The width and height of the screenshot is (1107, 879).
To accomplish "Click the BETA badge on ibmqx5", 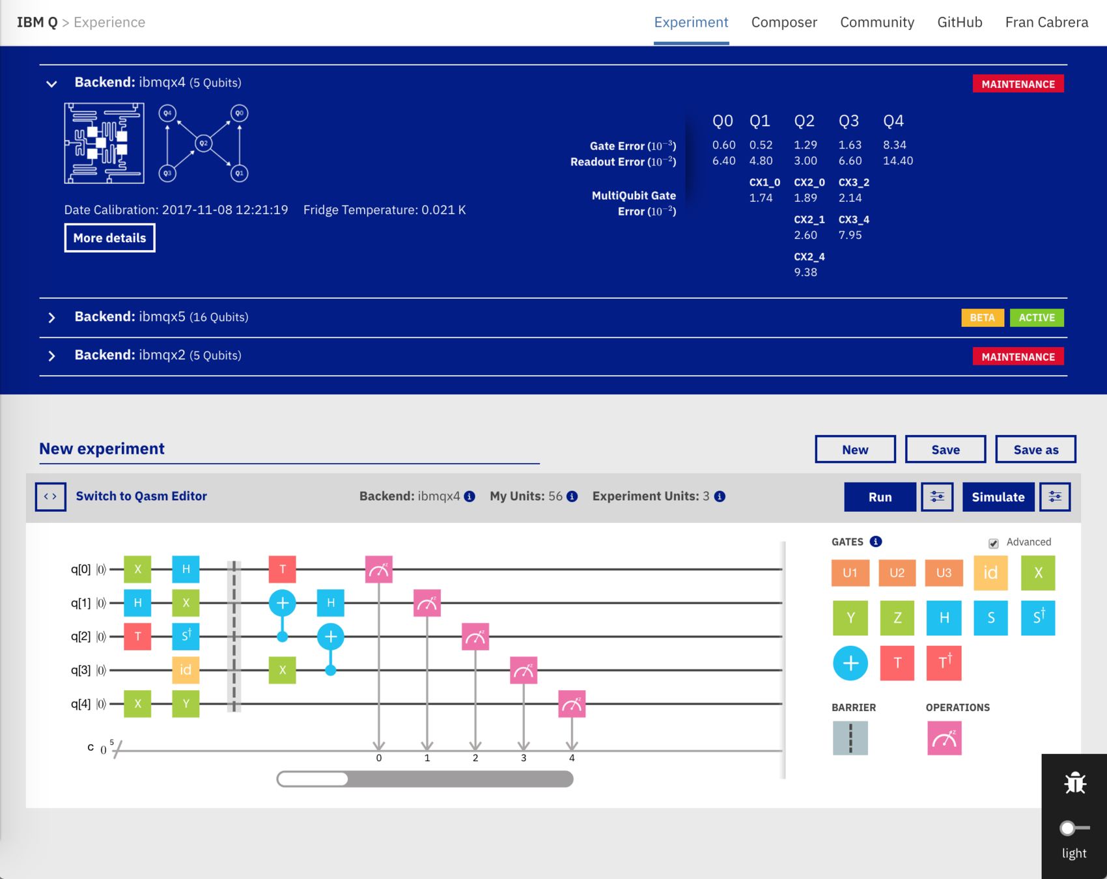I will pos(982,318).
